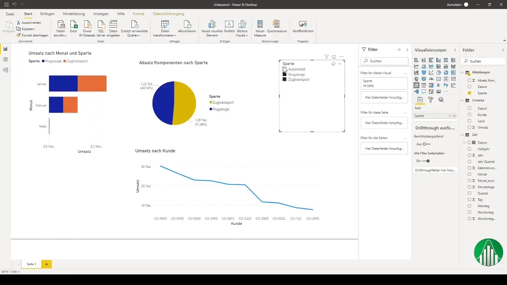Open the slicer type dropdown chevron
The height and width of the screenshot is (285, 507).
pyautogui.click(x=339, y=63)
